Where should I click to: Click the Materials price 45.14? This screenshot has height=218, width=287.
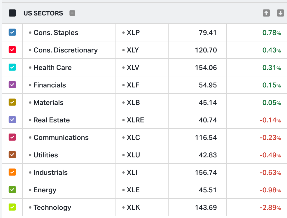coord(208,103)
